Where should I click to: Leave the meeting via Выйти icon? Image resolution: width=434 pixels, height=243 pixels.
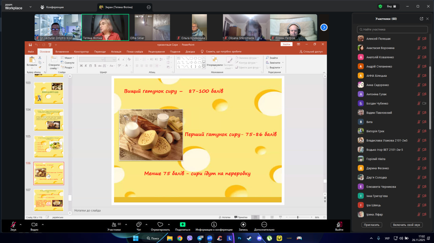[339, 225]
